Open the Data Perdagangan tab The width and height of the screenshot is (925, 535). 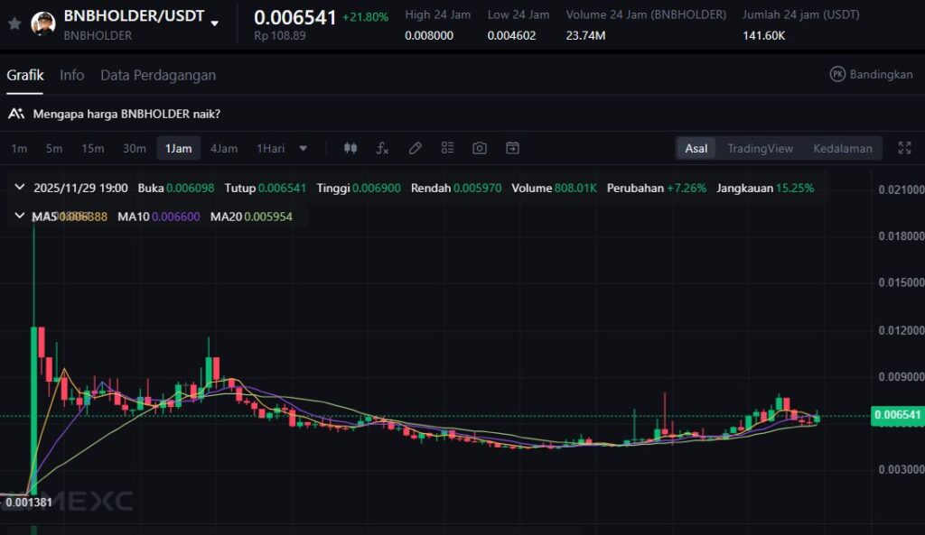tap(158, 75)
